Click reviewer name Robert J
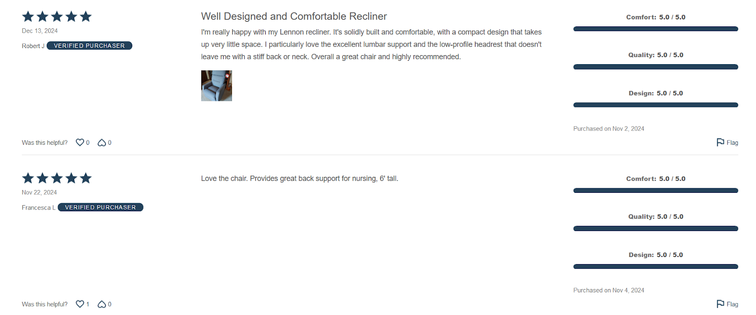The image size is (756, 315). tap(33, 46)
